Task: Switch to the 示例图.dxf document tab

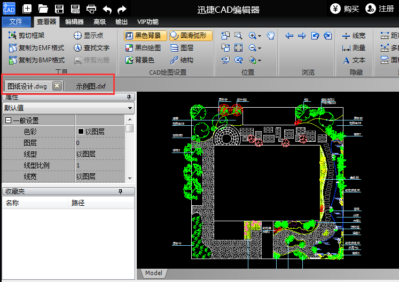Action: tap(90, 86)
